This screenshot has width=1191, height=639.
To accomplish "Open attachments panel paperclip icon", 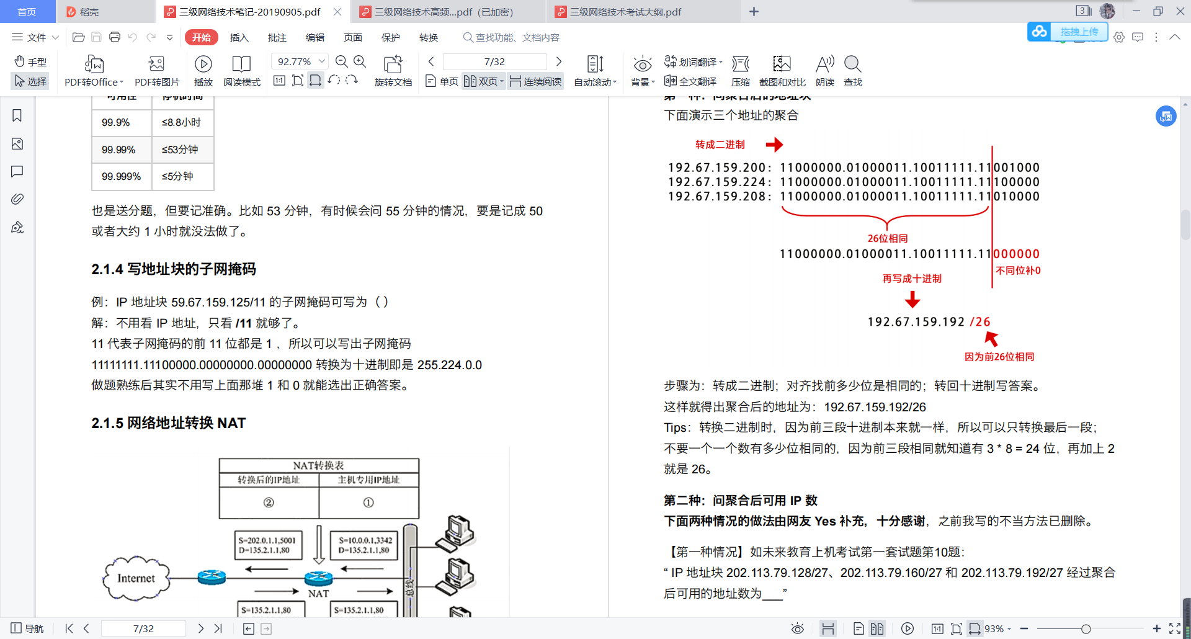I will point(17,199).
